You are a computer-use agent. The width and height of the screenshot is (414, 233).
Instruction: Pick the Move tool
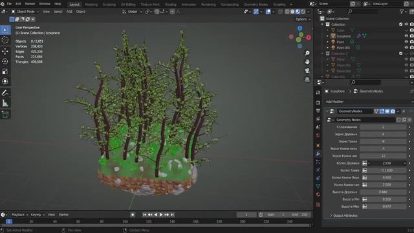pyautogui.click(x=5, y=51)
